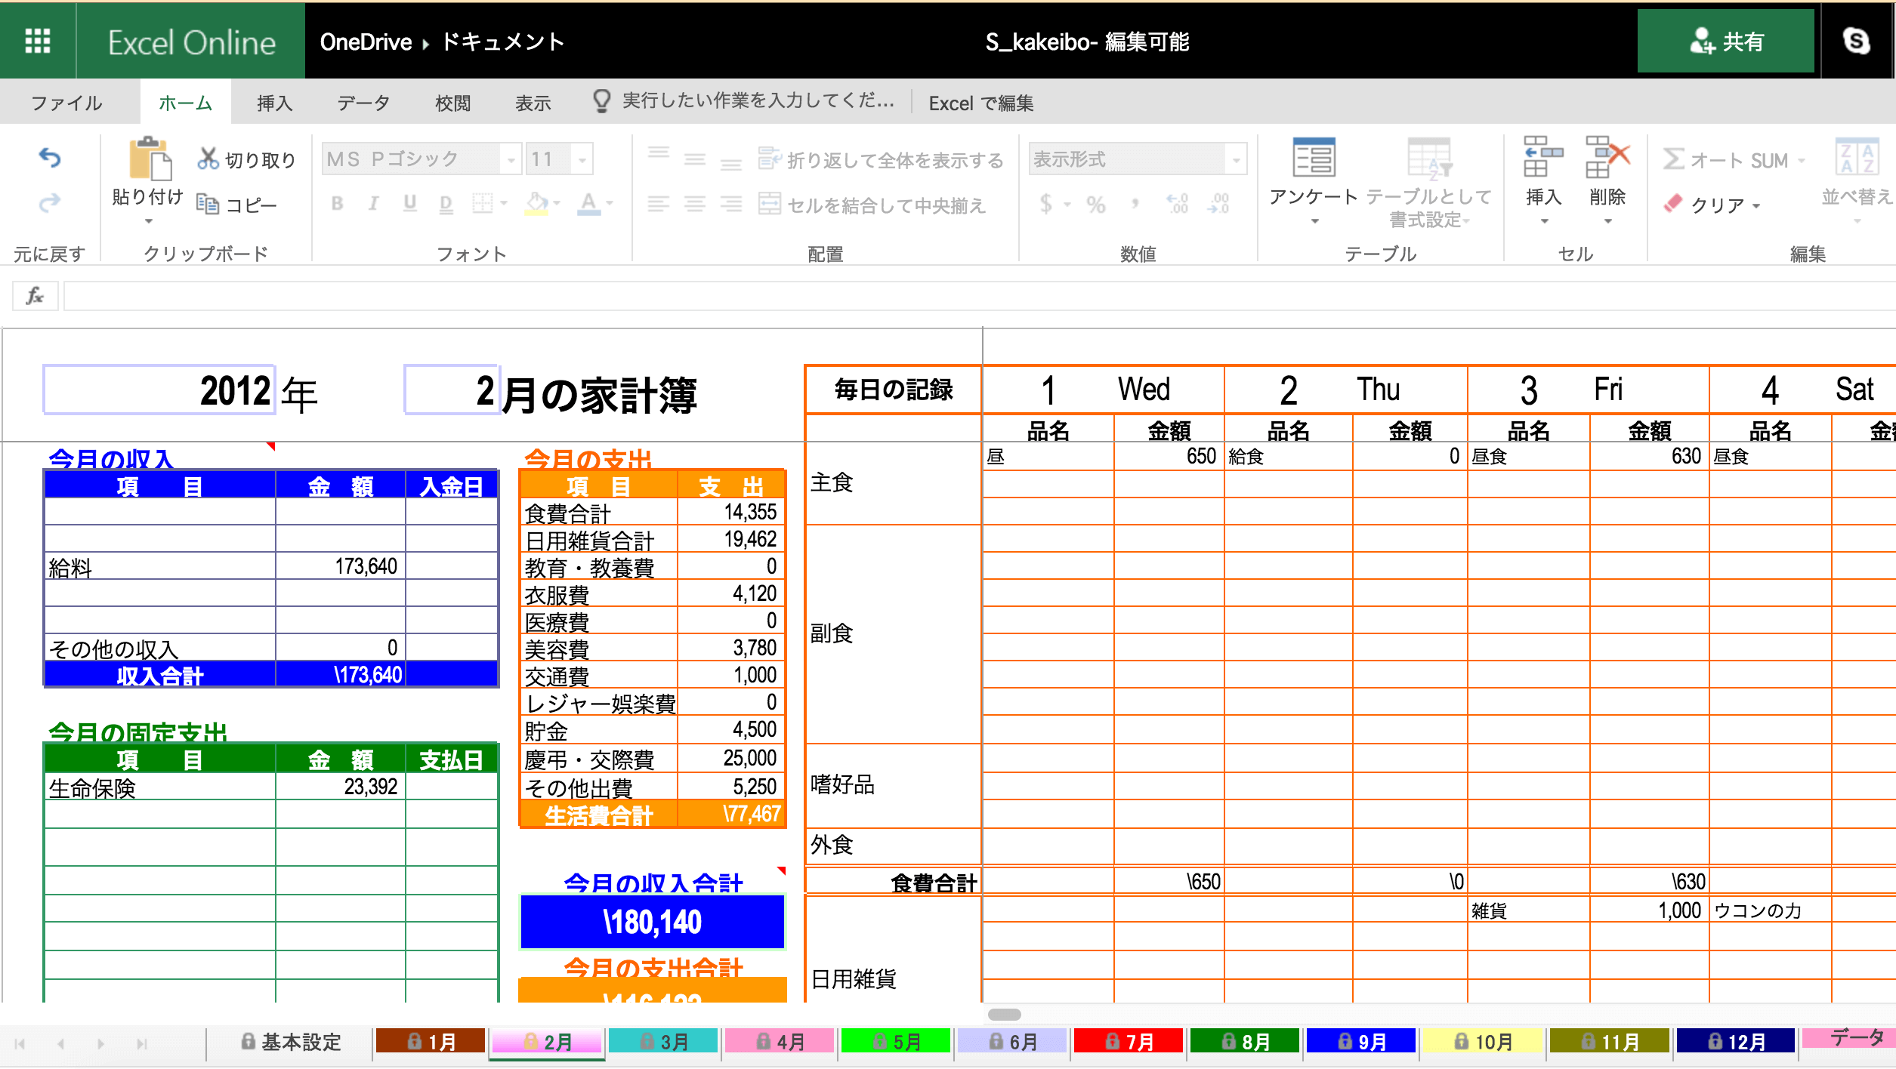1896x1069 pixels.
Task: Click the fill color bucket icon
Action: coord(537,203)
